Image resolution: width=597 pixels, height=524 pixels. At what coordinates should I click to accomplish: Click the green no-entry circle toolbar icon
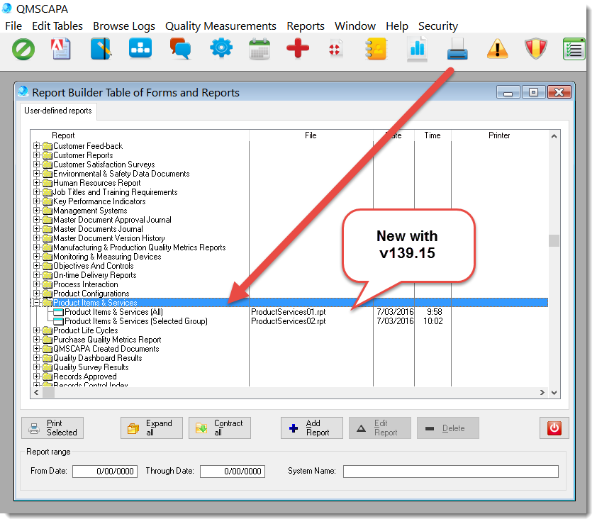[x=23, y=49]
